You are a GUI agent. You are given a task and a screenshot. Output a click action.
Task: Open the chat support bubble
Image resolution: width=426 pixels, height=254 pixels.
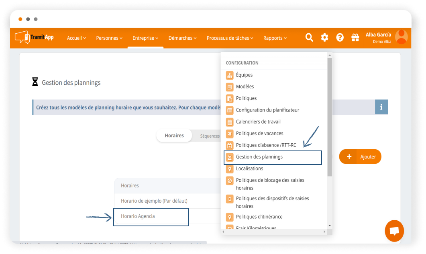(394, 231)
